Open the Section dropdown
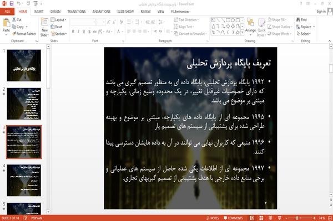 point(59,34)
